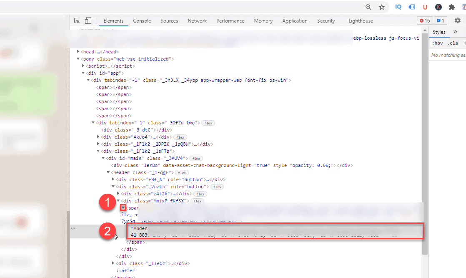Collapse the div id app node
Viewport: 466px width, 278px height.
(83, 73)
